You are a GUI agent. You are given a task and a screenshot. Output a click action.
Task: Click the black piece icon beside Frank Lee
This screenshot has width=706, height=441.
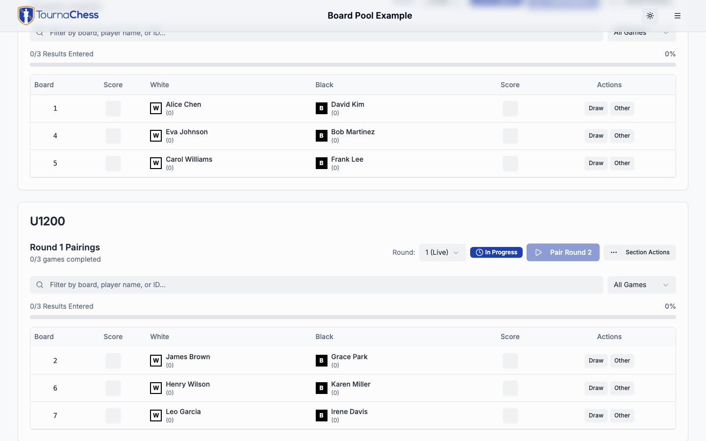pyautogui.click(x=322, y=163)
